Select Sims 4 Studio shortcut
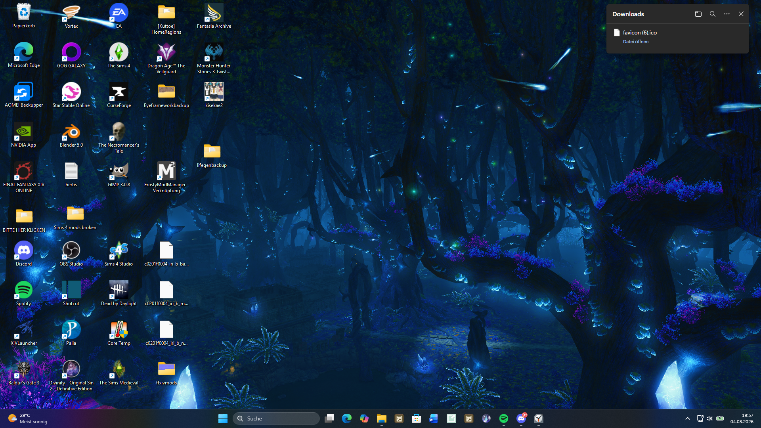Viewport: 761px width, 428px height. pyautogui.click(x=119, y=254)
